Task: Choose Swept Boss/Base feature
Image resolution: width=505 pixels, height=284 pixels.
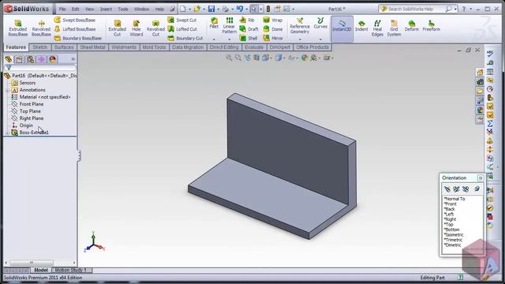Action: [x=75, y=20]
